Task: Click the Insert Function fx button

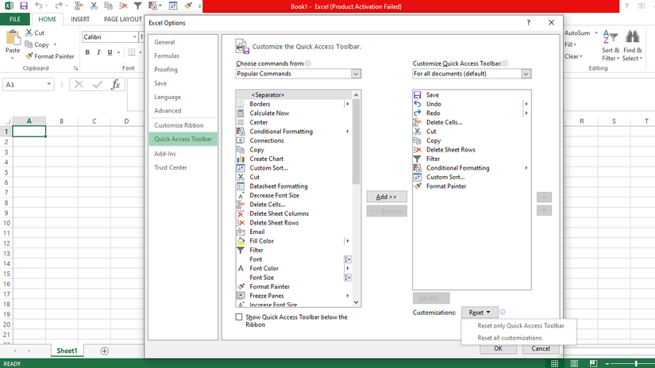Action: [116, 85]
